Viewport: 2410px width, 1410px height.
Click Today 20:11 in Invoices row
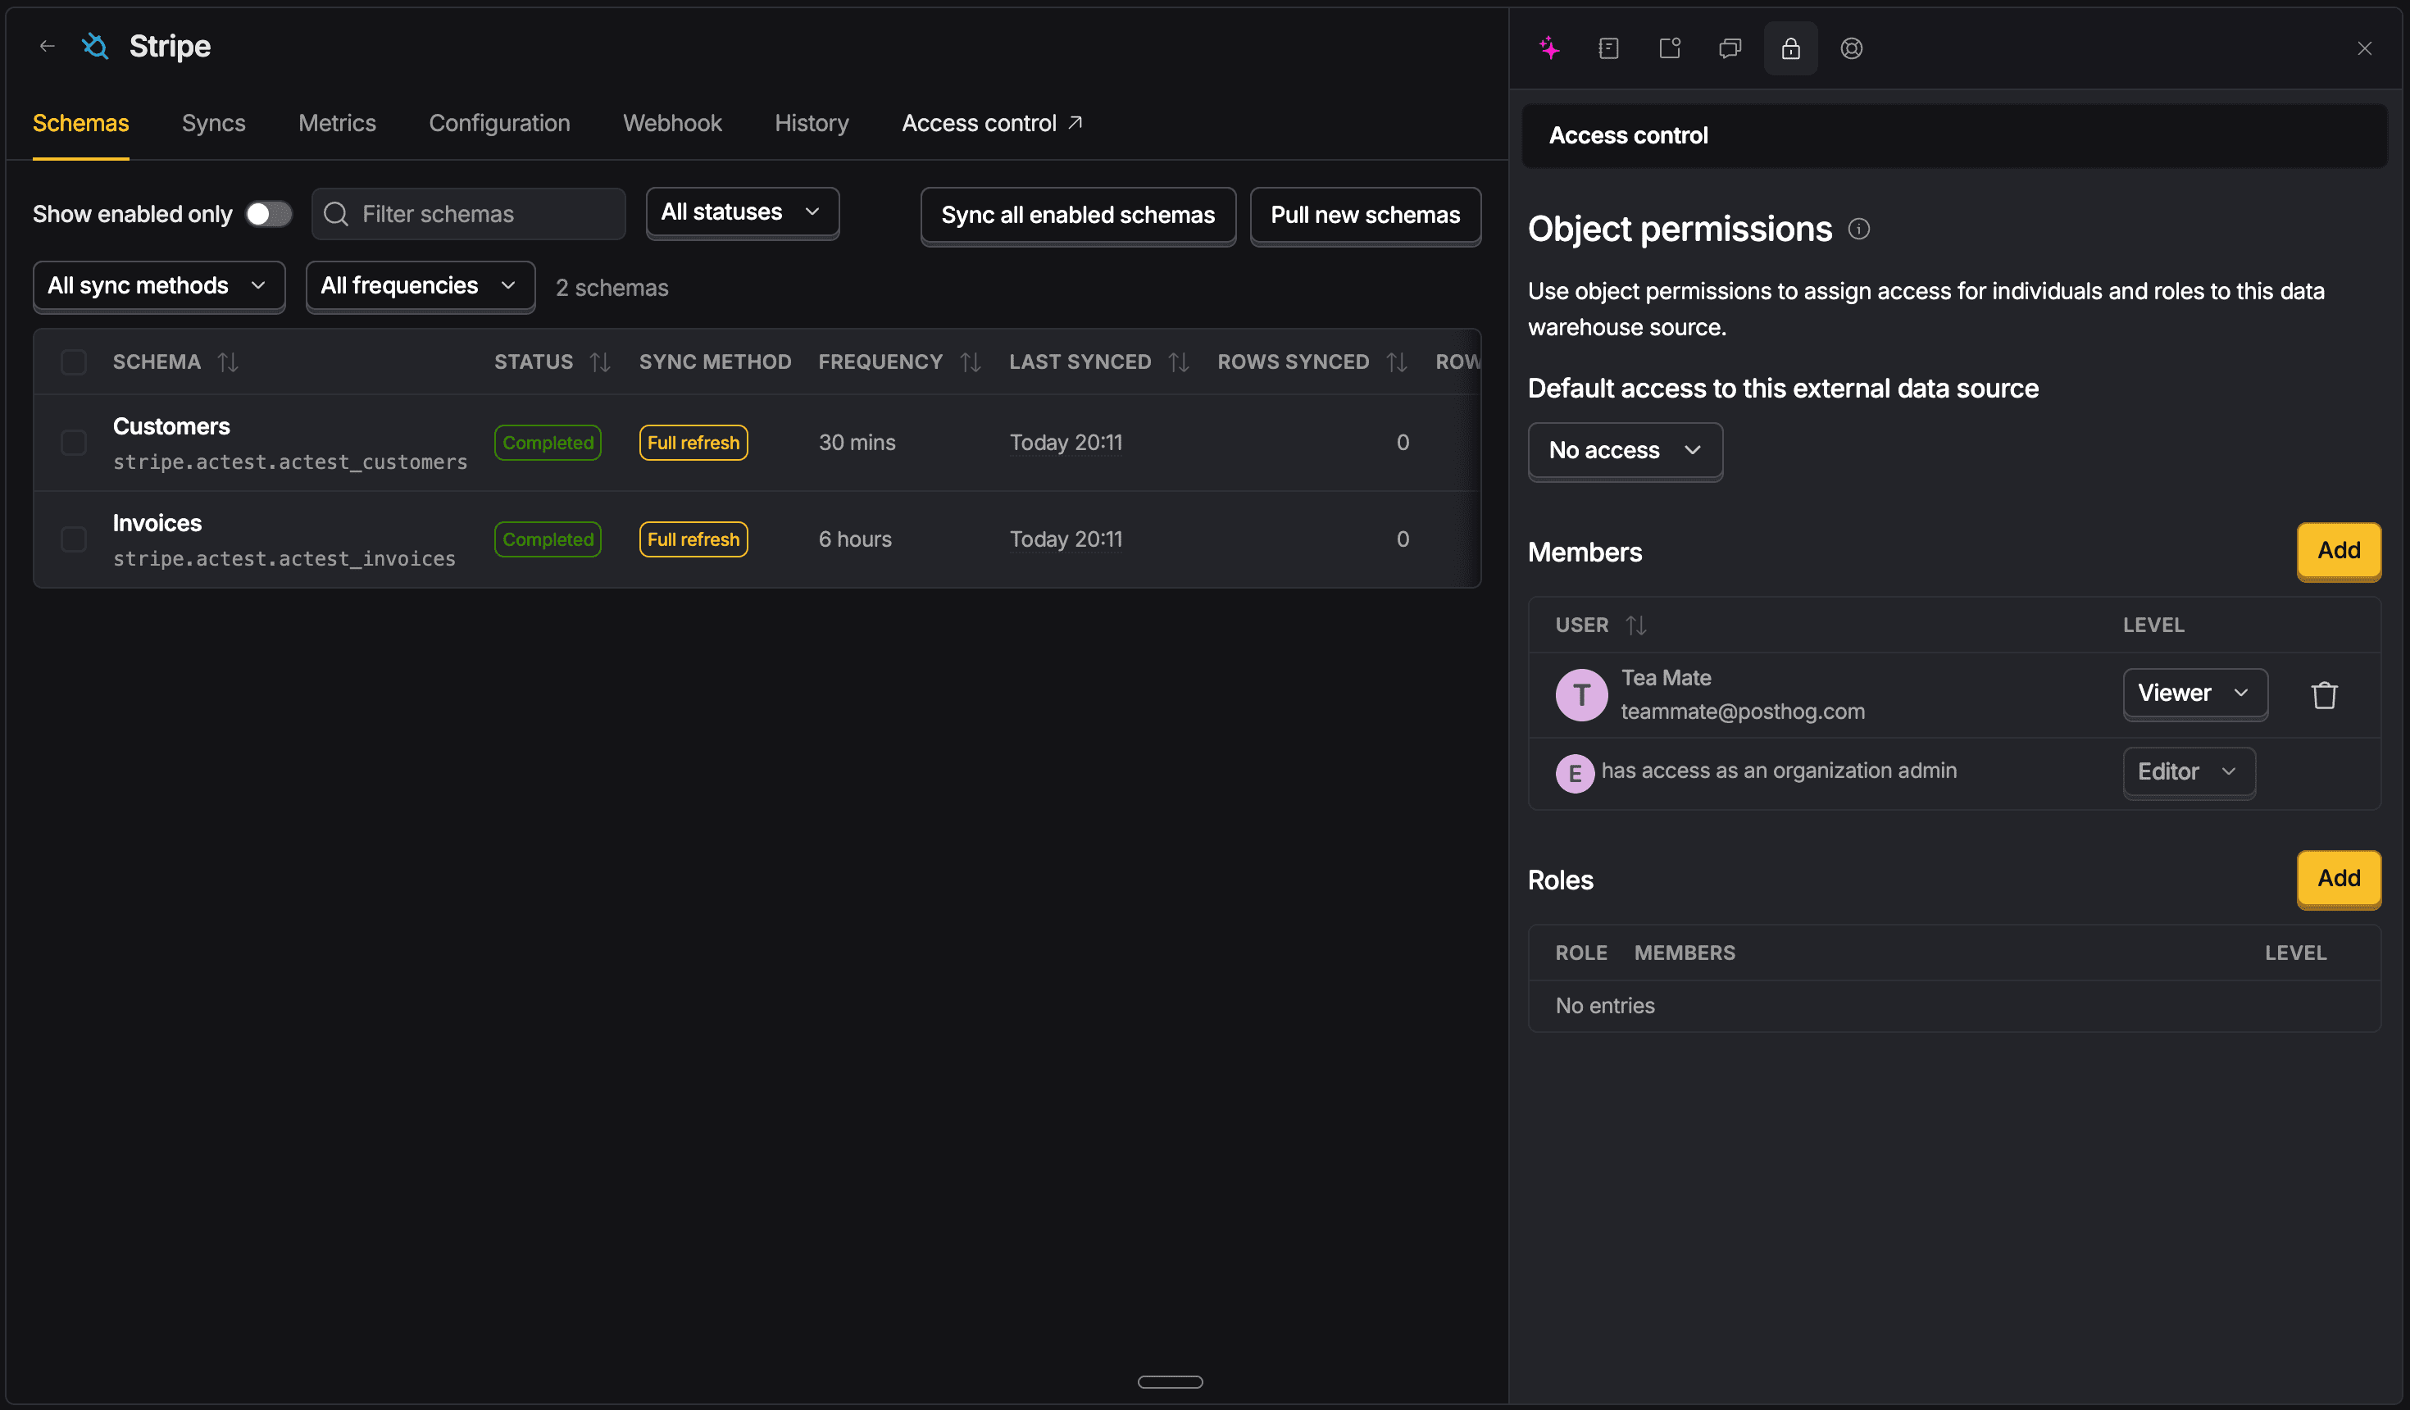tap(1066, 539)
